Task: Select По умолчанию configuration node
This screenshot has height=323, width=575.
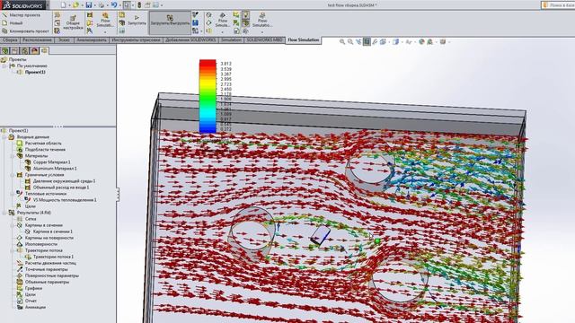Action: point(32,65)
